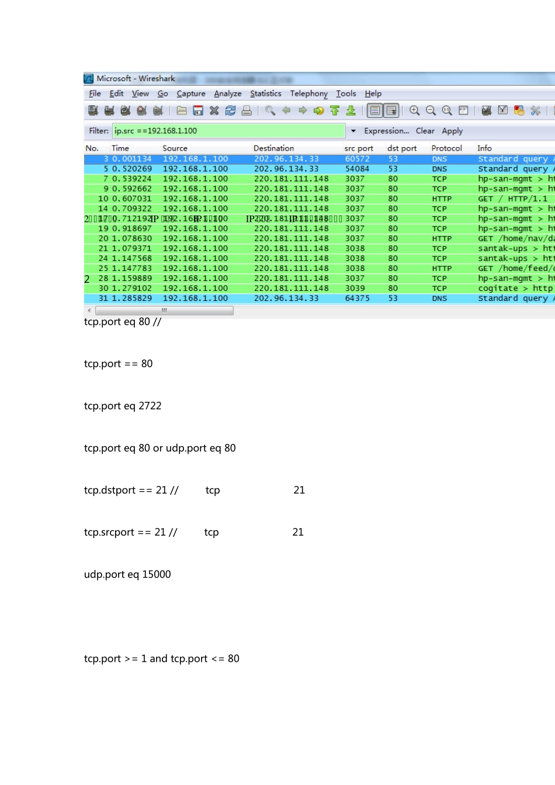
Task: Open the Statistics menu
Action: click(266, 93)
